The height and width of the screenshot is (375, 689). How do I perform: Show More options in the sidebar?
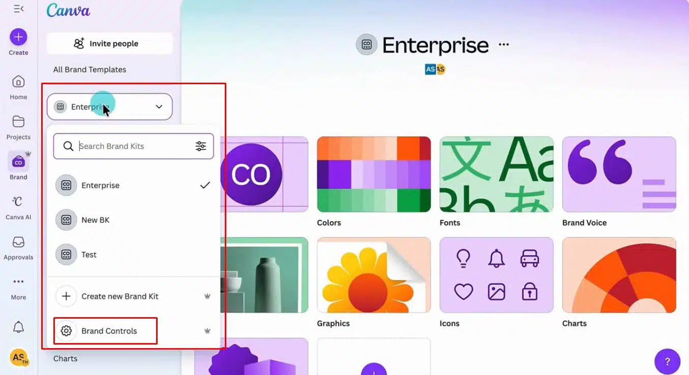click(x=18, y=287)
